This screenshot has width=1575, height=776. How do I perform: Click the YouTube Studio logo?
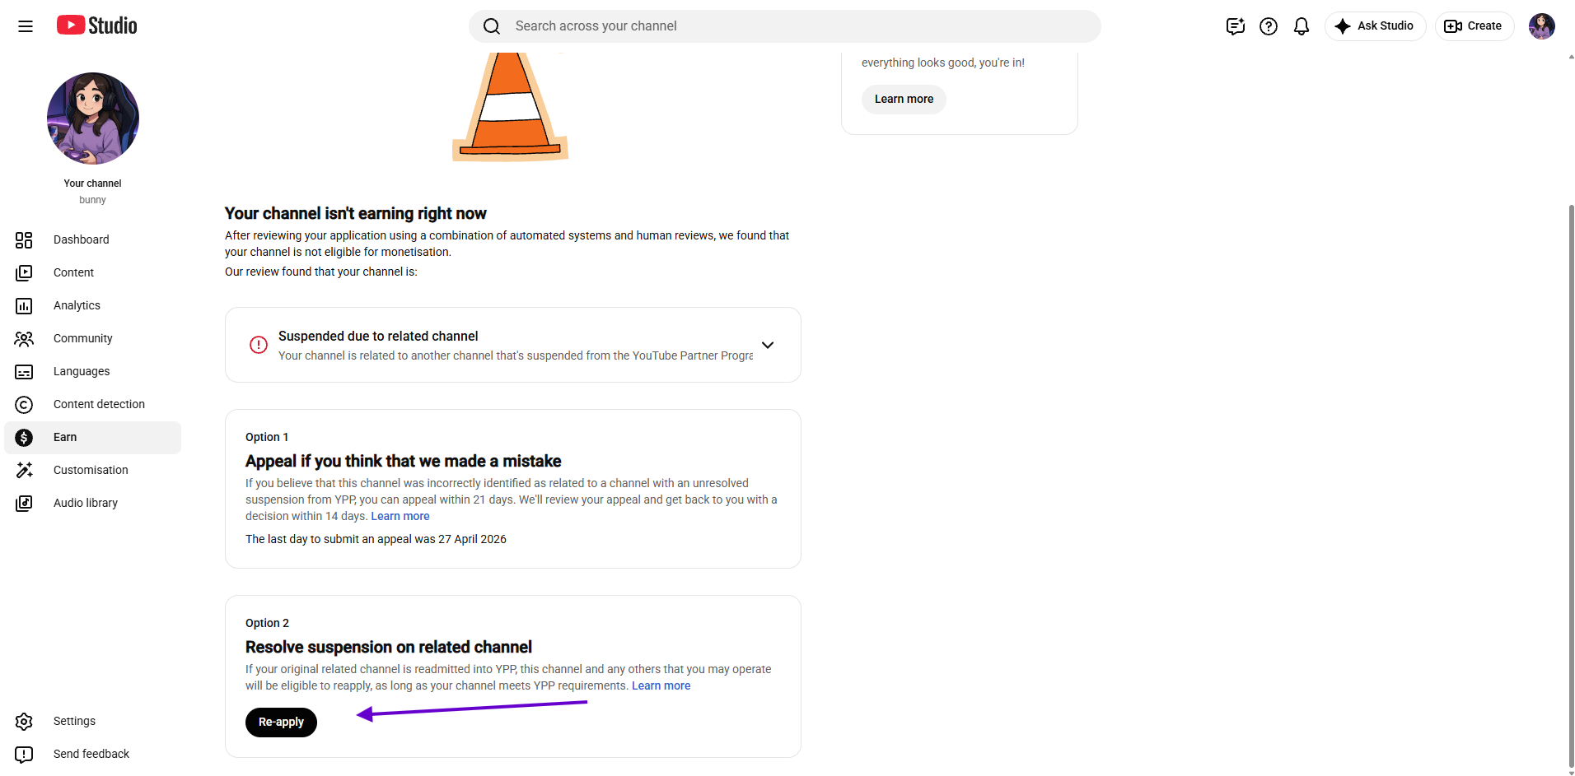click(x=97, y=26)
